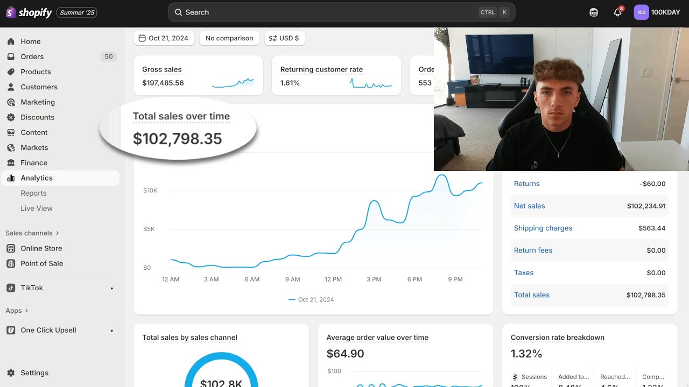Click the sales line chart area
The image size is (689, 387).
click(x=326, y=221)
